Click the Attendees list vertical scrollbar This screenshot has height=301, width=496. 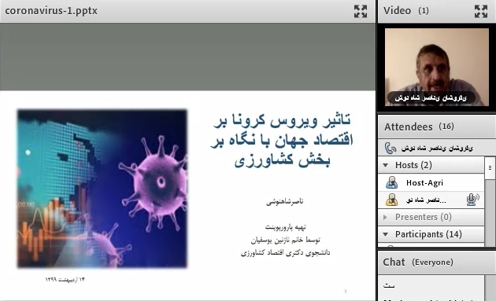[490, 202]
